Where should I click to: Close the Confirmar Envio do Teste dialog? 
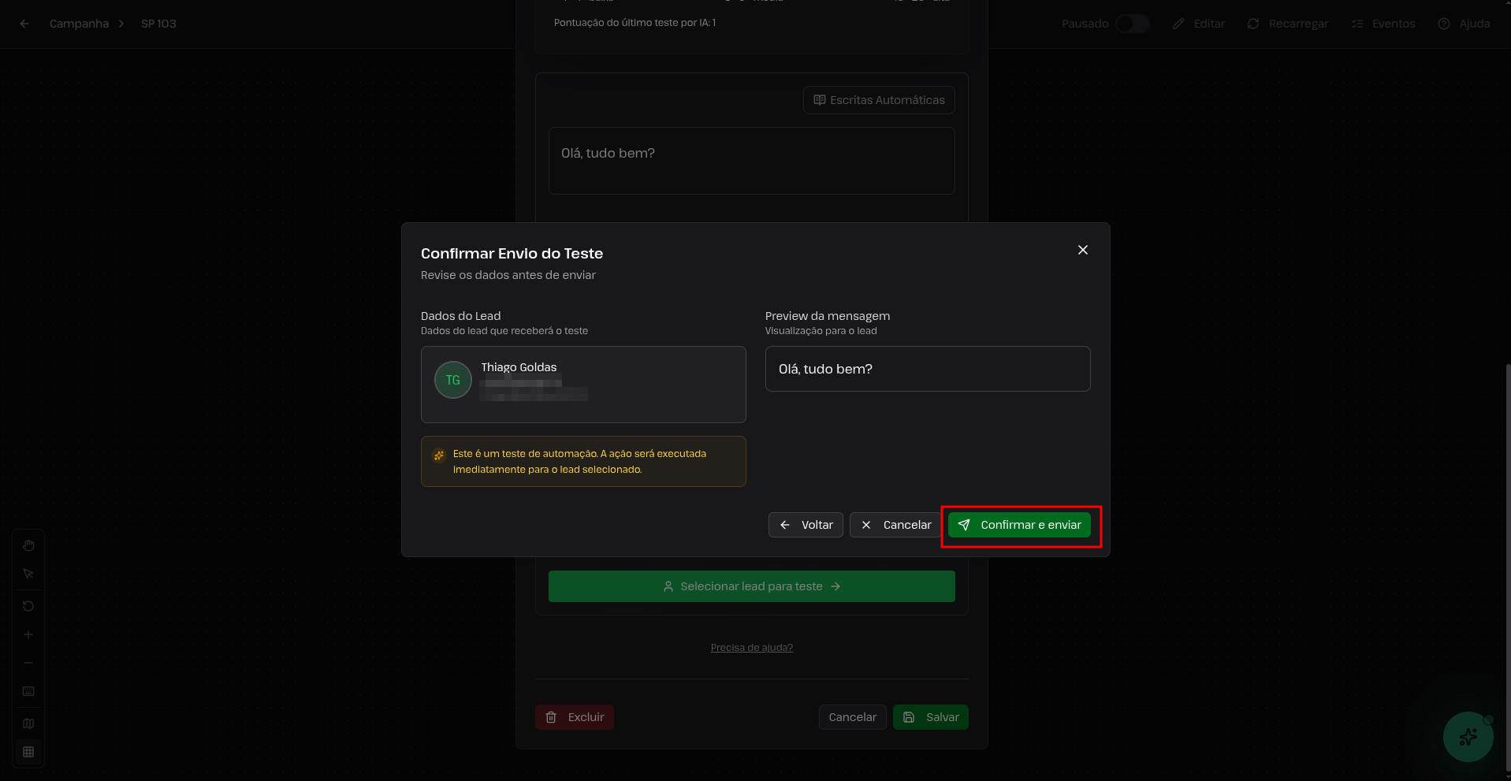[x=1082, y=250]
